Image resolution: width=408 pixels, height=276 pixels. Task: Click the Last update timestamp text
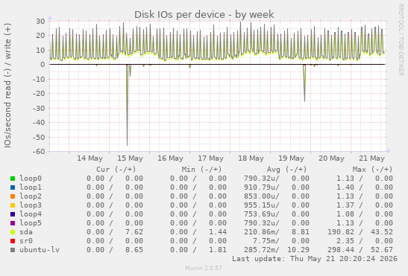click(315, 259)
